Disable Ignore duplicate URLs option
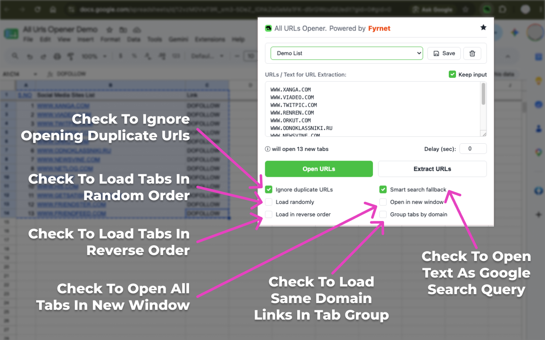 (x=269, y=190)
